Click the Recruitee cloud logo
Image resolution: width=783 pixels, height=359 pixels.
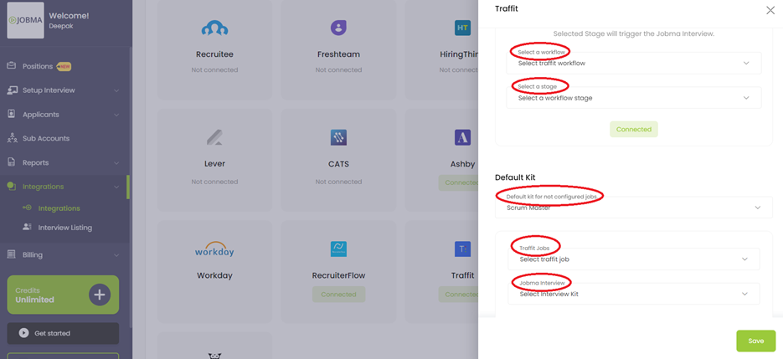pos(214,28)
